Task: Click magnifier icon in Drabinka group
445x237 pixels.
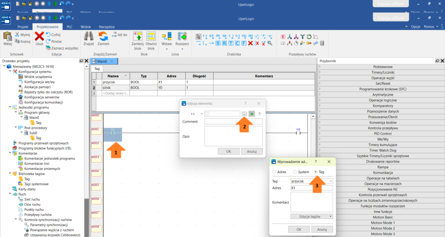Action: [270, 43]
